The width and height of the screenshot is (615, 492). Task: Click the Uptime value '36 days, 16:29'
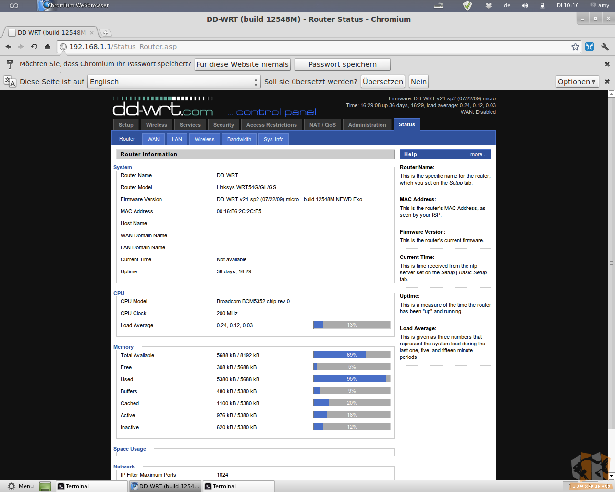pos(234,271)
